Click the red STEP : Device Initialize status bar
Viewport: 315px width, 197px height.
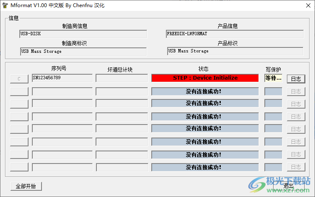[205, 78]
